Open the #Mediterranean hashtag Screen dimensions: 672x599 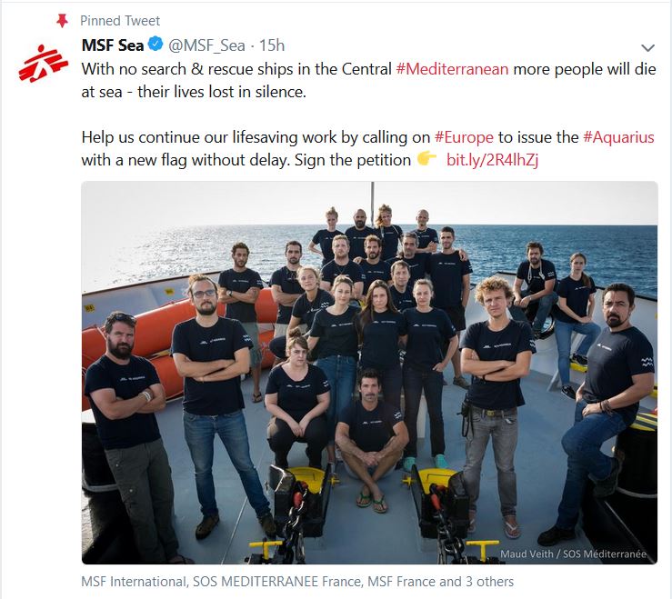[x=452, y=69]
